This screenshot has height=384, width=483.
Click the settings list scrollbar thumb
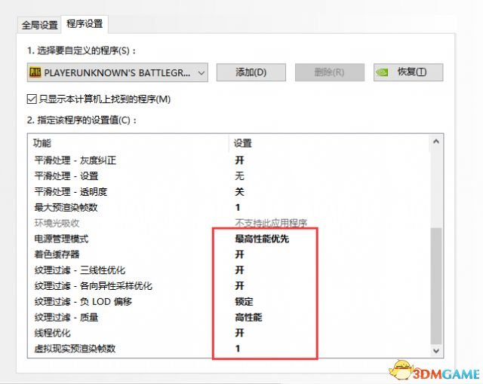[436, 285]
